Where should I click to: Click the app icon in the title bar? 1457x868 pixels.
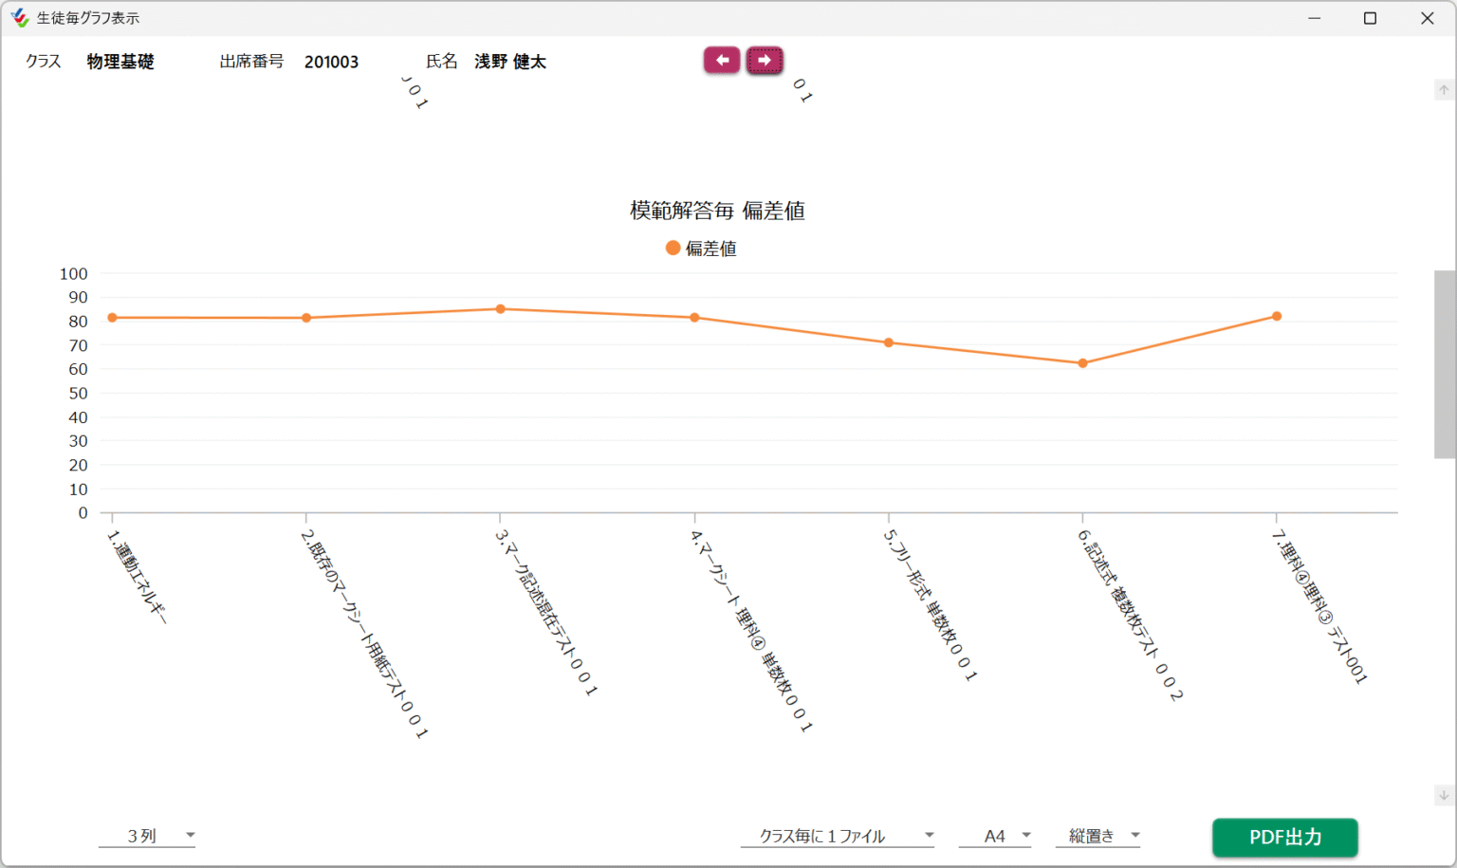click(20, 18)
